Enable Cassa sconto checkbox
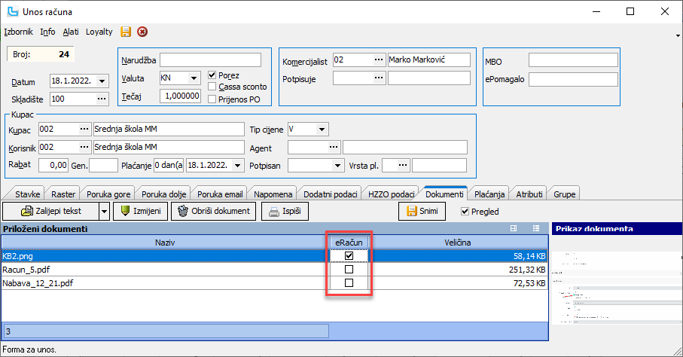This screenshot has width=683, height=357. click(x=212, y=87)
